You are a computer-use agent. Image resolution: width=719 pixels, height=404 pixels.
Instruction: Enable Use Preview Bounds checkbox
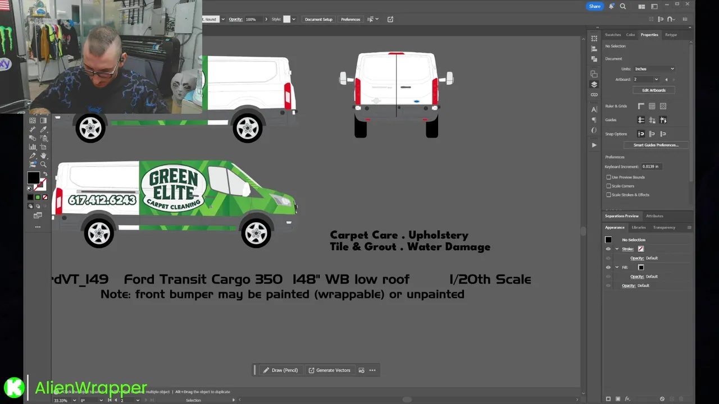(608, 177)
